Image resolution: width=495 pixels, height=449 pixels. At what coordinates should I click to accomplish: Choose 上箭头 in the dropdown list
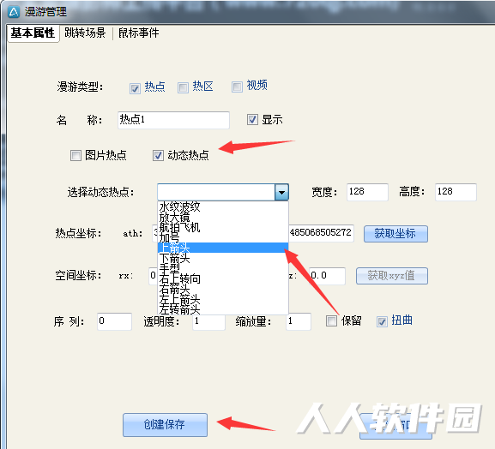(x=223, y=248)
